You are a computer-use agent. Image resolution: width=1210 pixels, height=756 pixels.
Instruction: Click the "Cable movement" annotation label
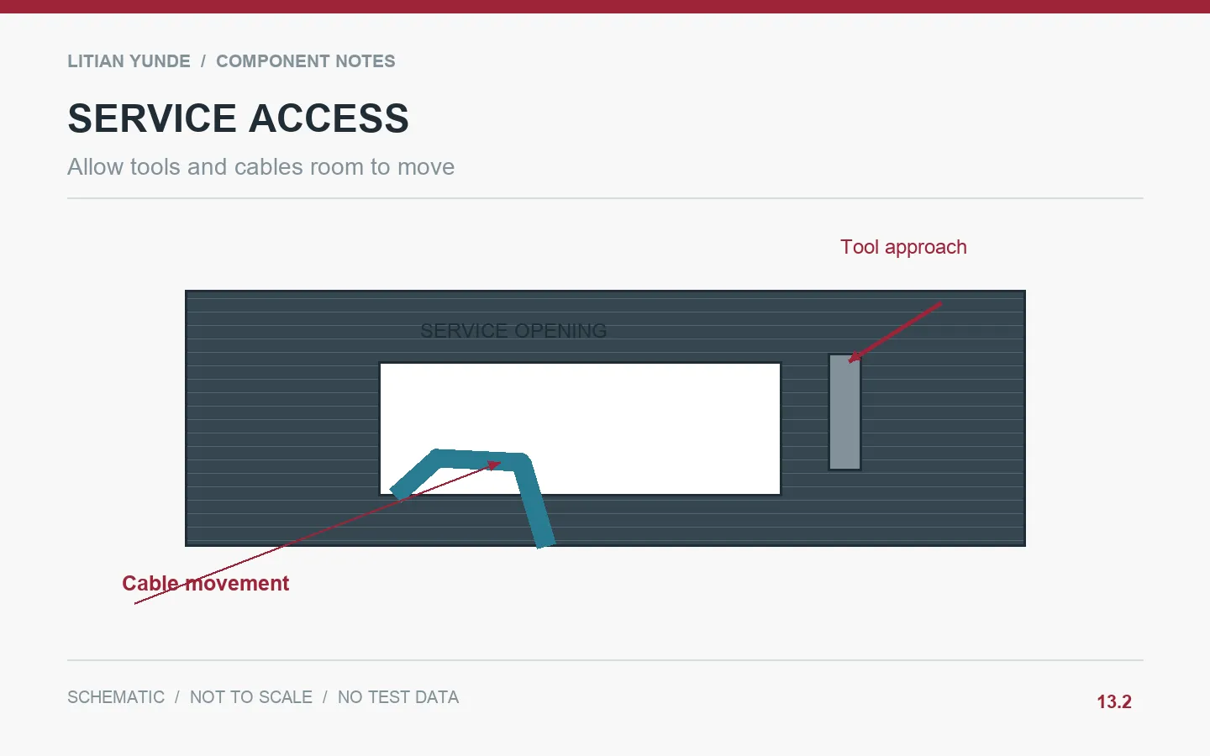[x=205, y=583]
